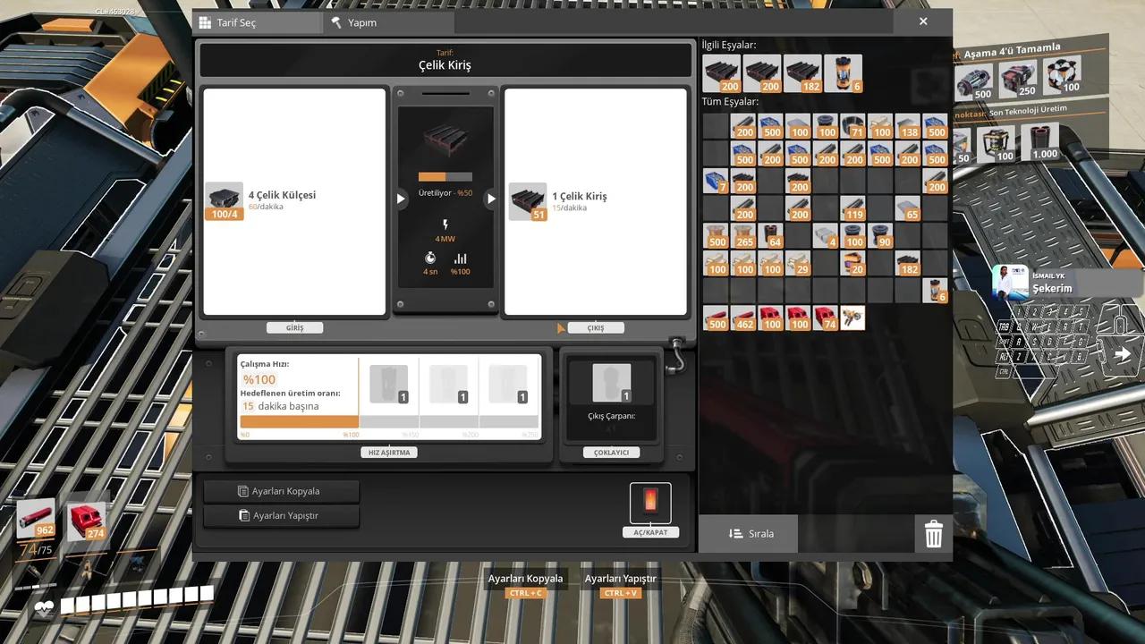The width and height of the screenshot is (1145, 644).
Task: Pick the 182 stack under İlgili Eşyalar
Action: click(803, 73)
